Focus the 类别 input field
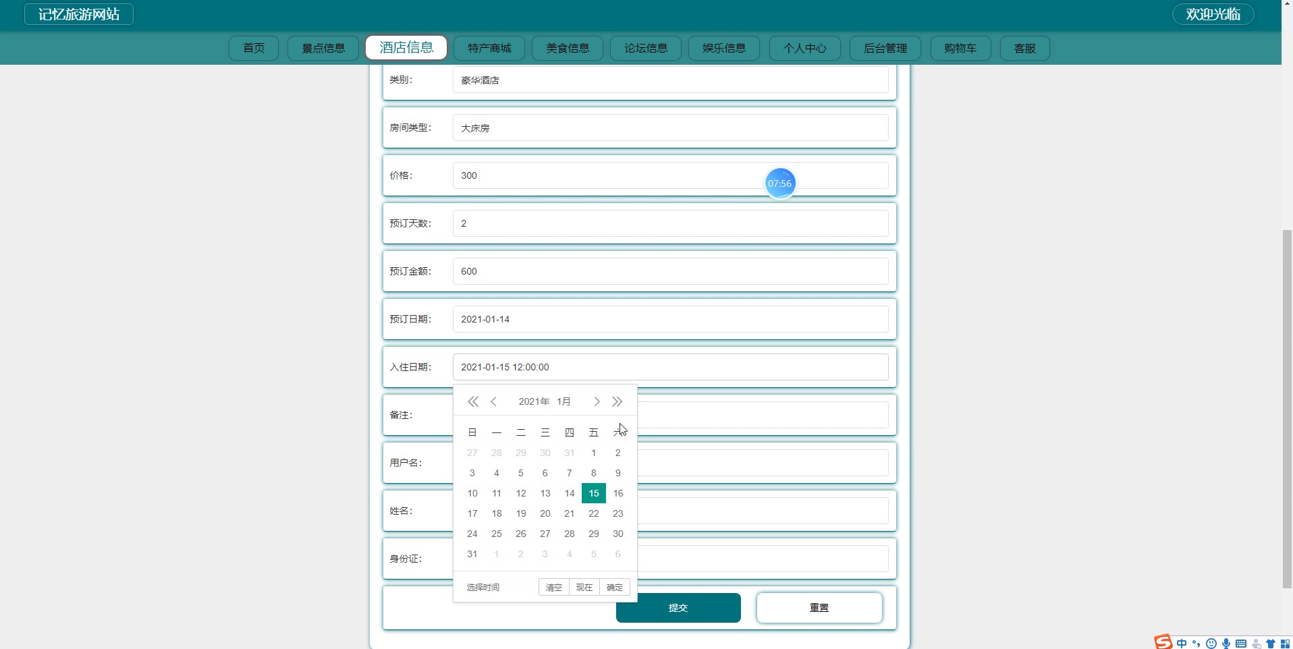 coord(670,80)
